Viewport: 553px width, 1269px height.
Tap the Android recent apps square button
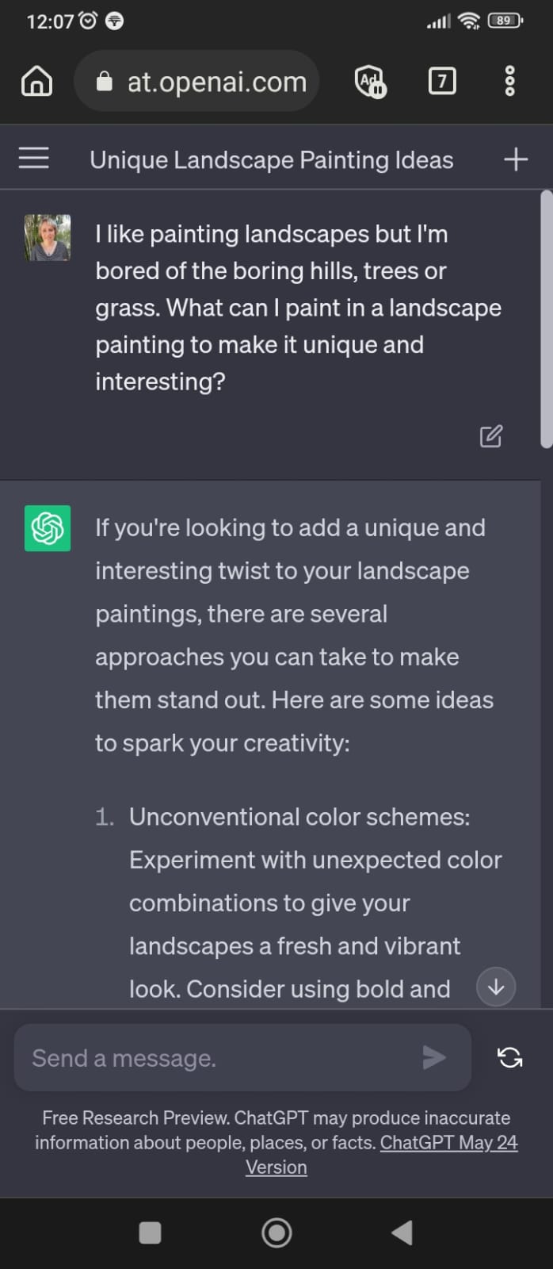[150, 1233]
